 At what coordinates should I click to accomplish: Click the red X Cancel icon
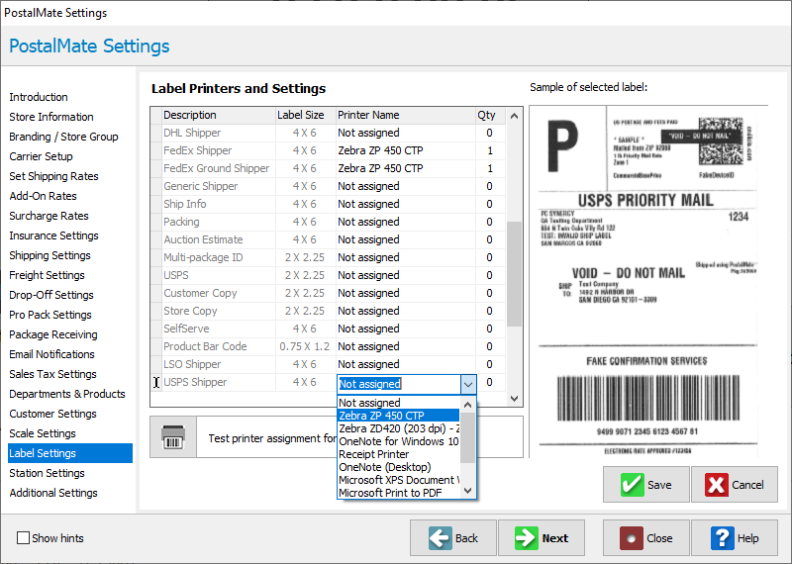pyautogui.click(x=716, y=485)
